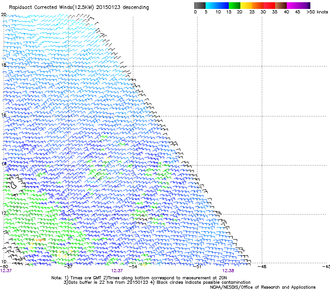Click the '12:37' time stamp left of -54

[x=117, y=271]
